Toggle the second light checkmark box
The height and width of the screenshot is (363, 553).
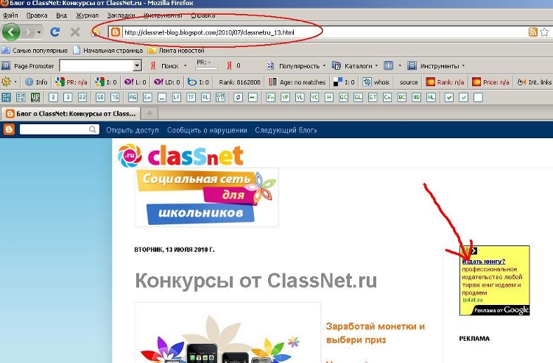tap(463, 97)
